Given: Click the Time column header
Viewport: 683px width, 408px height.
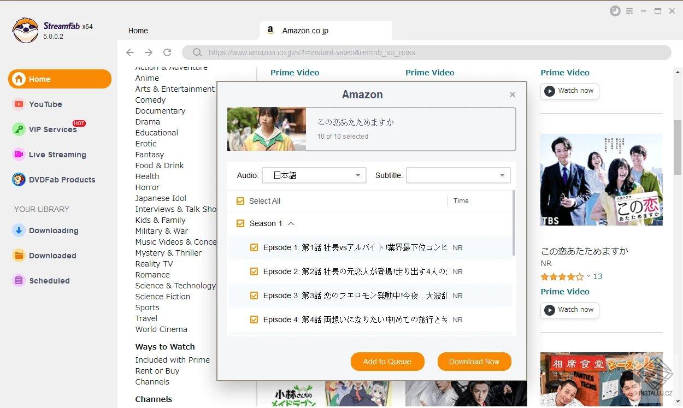Looking at the screenshot, I should pos(461,201).
